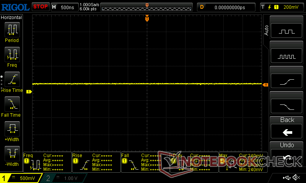
Task: Select the -Width measurement icon
Action: coord(12,154)
